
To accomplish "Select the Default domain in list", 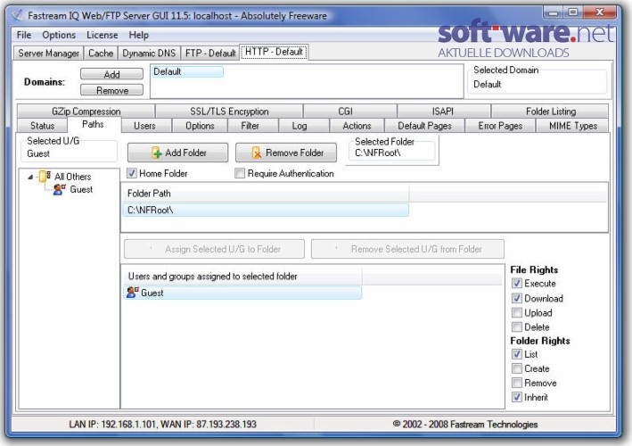I will click(187, 71).
